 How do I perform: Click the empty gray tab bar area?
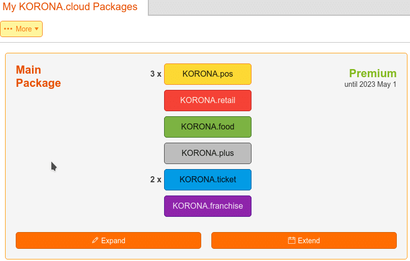[279, 7]
